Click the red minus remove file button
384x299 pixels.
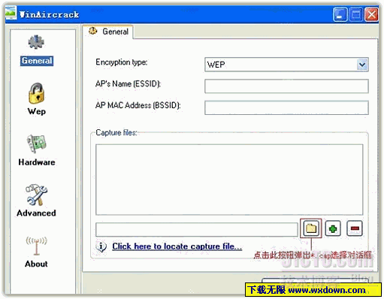(x=355, y=228)
